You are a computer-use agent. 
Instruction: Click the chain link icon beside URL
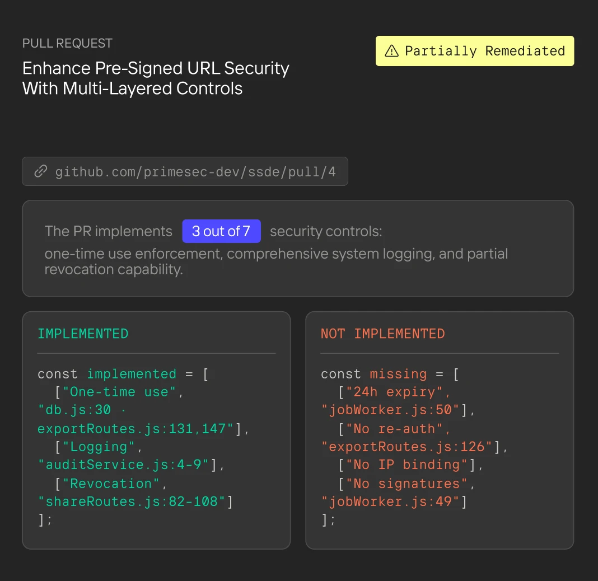(41, 171)
